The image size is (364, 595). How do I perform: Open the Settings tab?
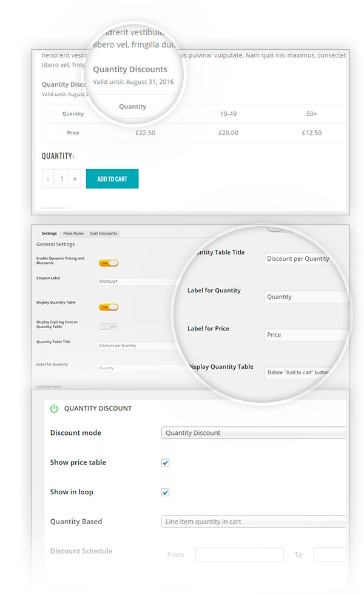click(49, 234)
